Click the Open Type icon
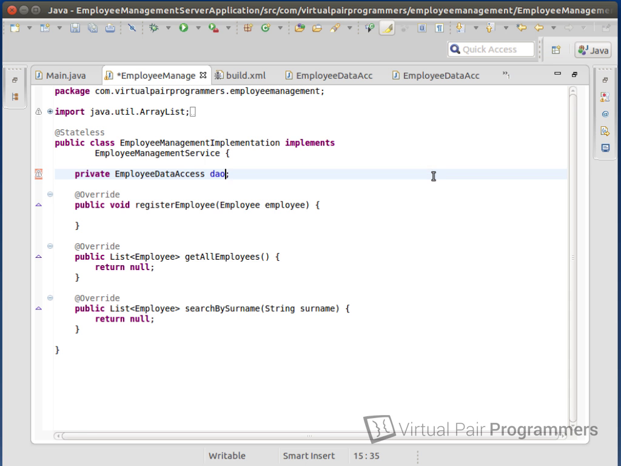The image size is (621, 466). (x=300, y=28)
